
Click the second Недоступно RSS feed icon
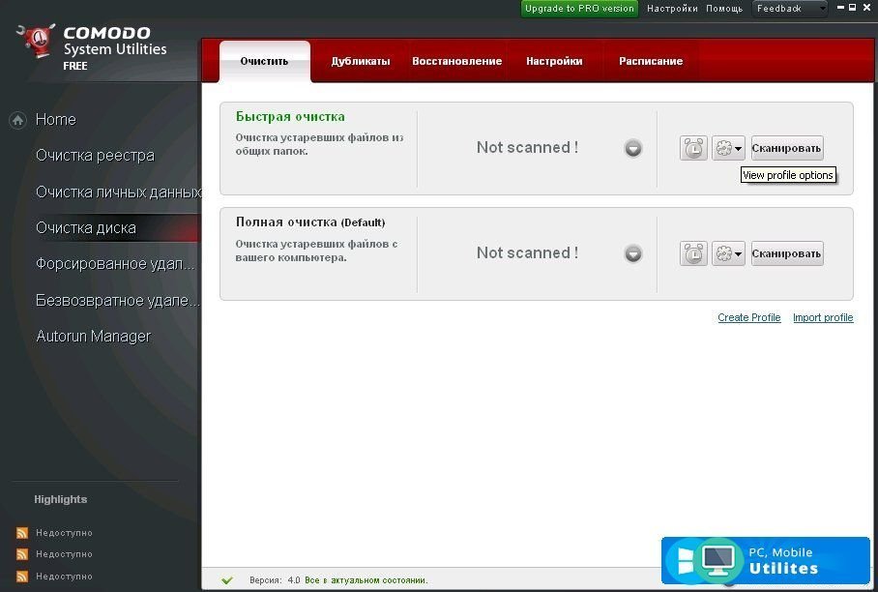tap(22, 554)
